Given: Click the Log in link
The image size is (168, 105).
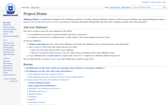Looking at the screenshot, I should point(164,2).
